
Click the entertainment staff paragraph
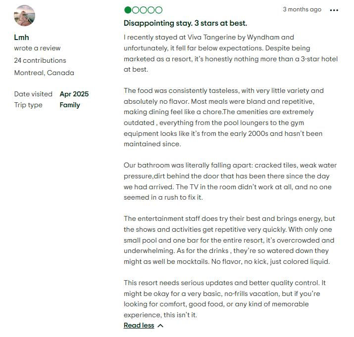(229, 240)
